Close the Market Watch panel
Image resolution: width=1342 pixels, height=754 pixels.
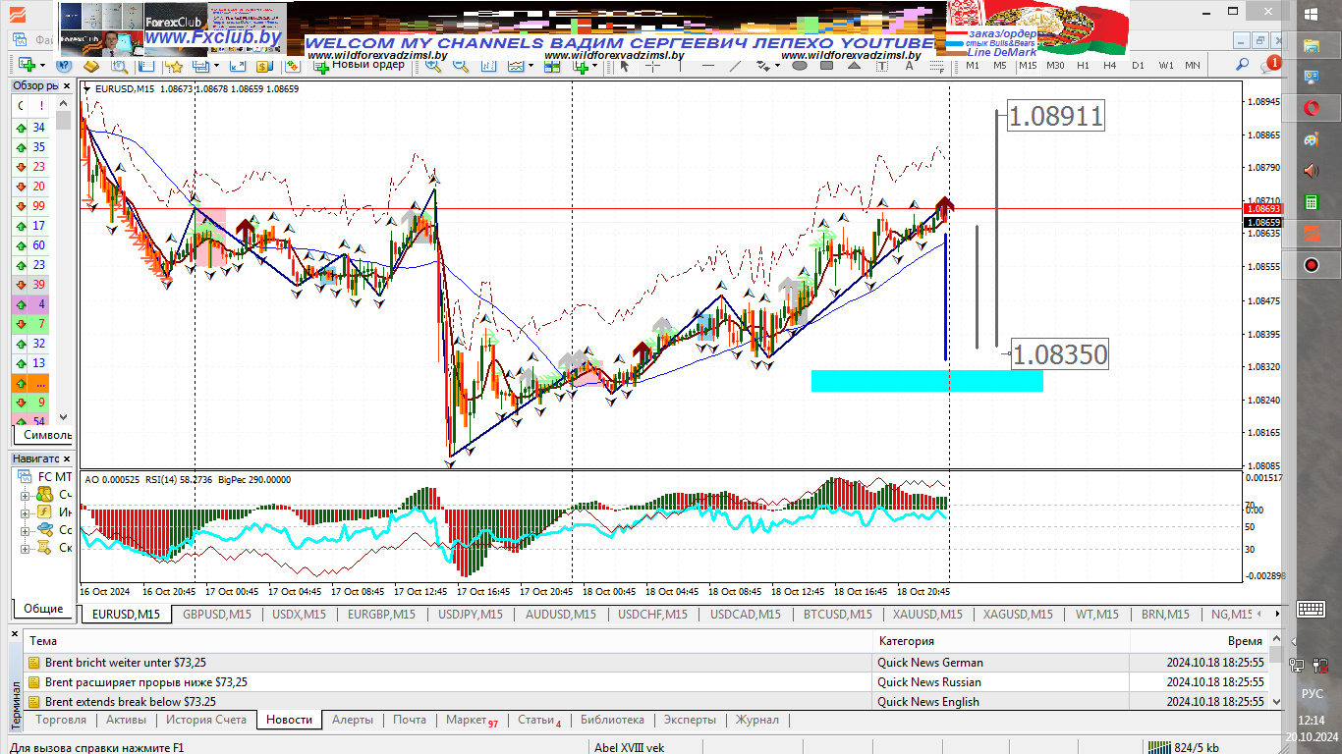pyautogui.click(x=67, y=85)
